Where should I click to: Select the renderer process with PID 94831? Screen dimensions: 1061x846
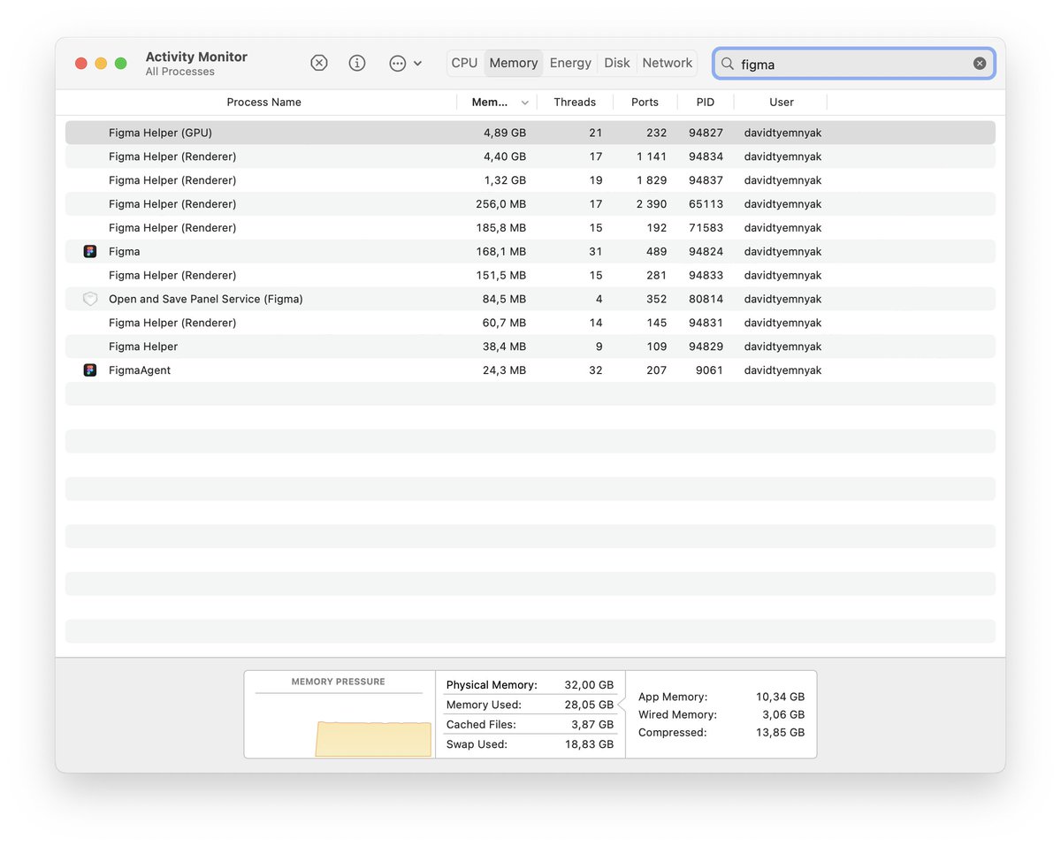(x=530, y=323)
